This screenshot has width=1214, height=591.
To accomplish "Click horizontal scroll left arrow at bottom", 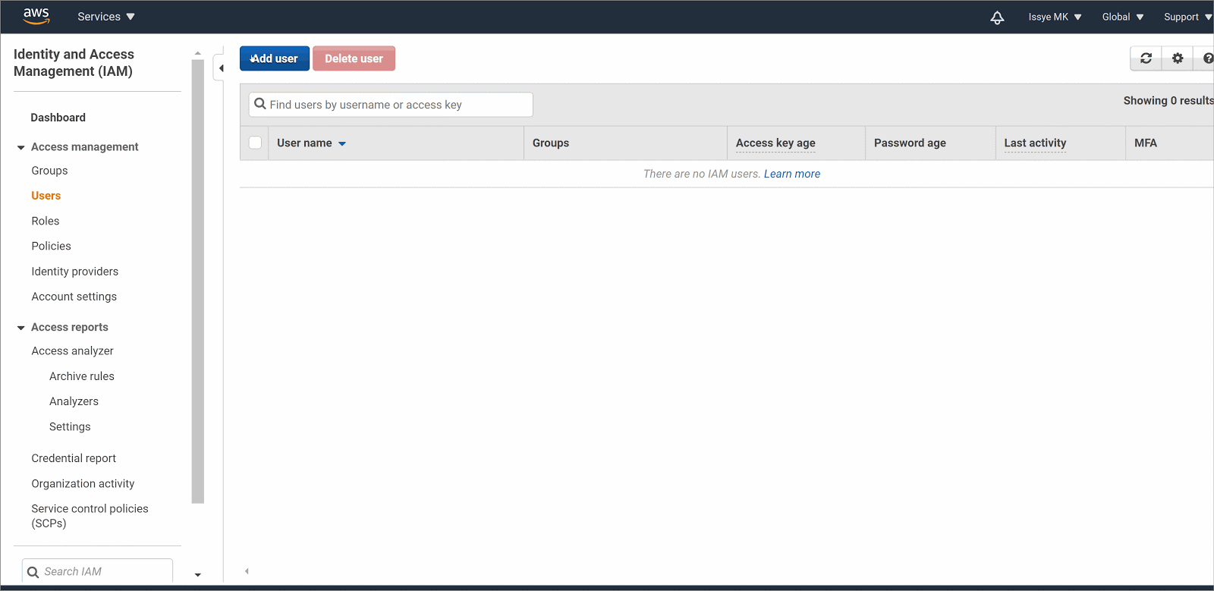I will [x=247, y=571].
